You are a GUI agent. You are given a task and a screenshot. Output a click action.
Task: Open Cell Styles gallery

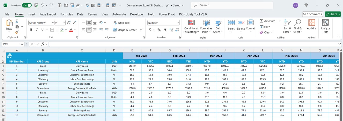218,27
